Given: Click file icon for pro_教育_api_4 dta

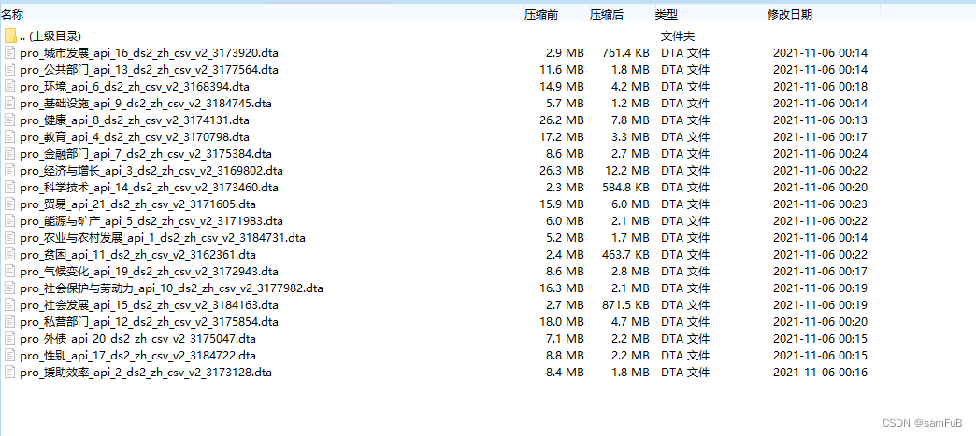Looking at the screenshot, I should (9, 137).
